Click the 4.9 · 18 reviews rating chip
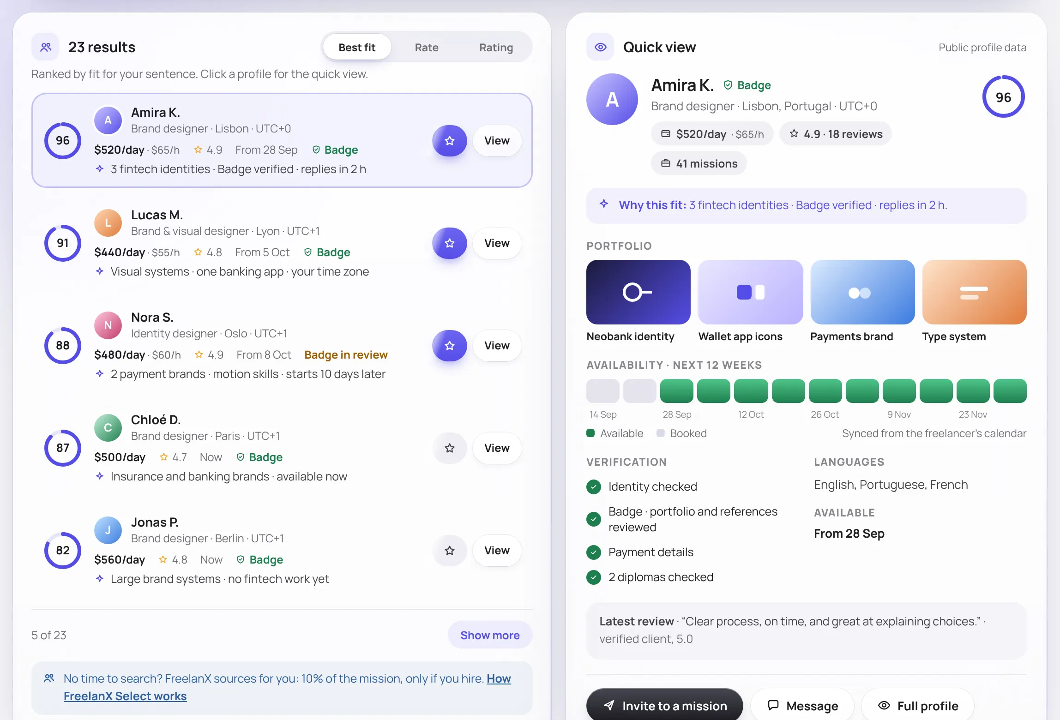Screen dimensions: 1060x720 tap(835, 134)
